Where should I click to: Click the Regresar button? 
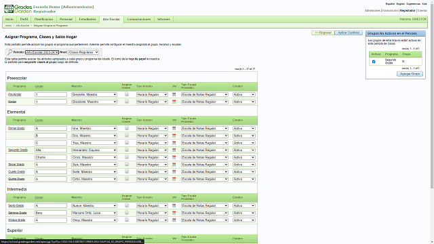tap(323, 33)
